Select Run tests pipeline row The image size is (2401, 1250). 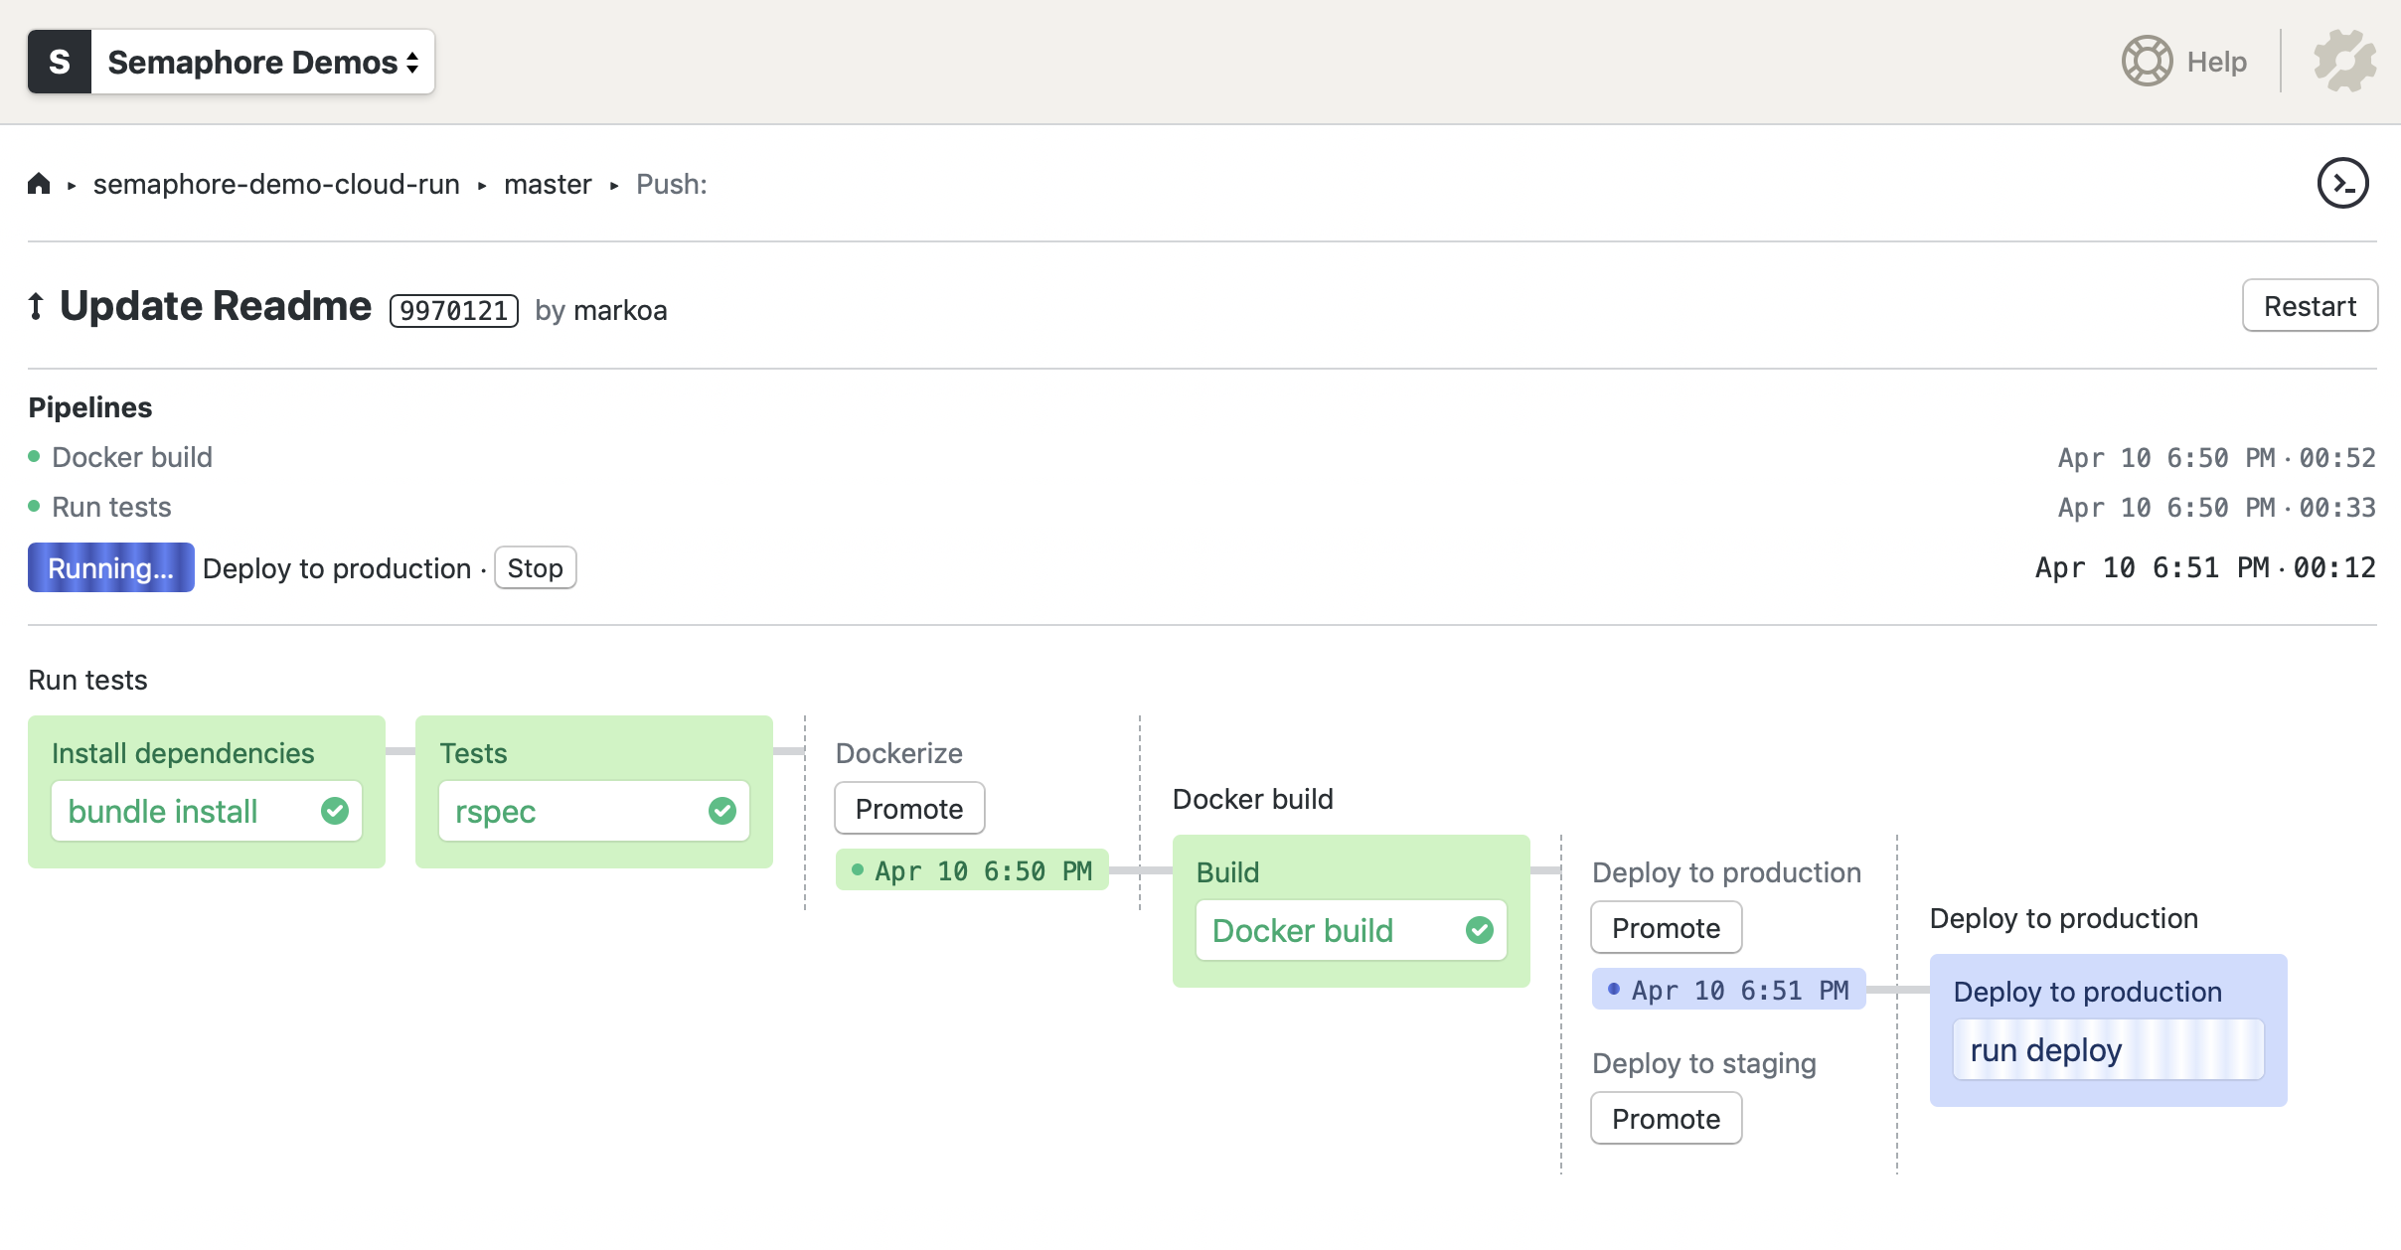click(111, 507)
